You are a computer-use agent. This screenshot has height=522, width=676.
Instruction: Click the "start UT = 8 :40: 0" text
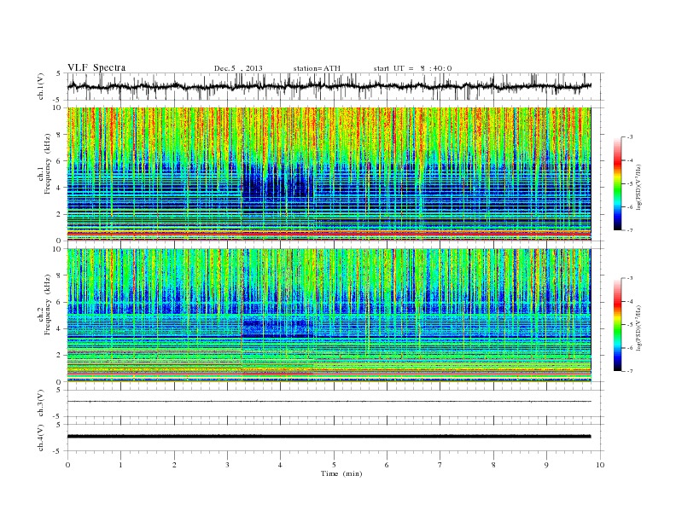point(412,68)
